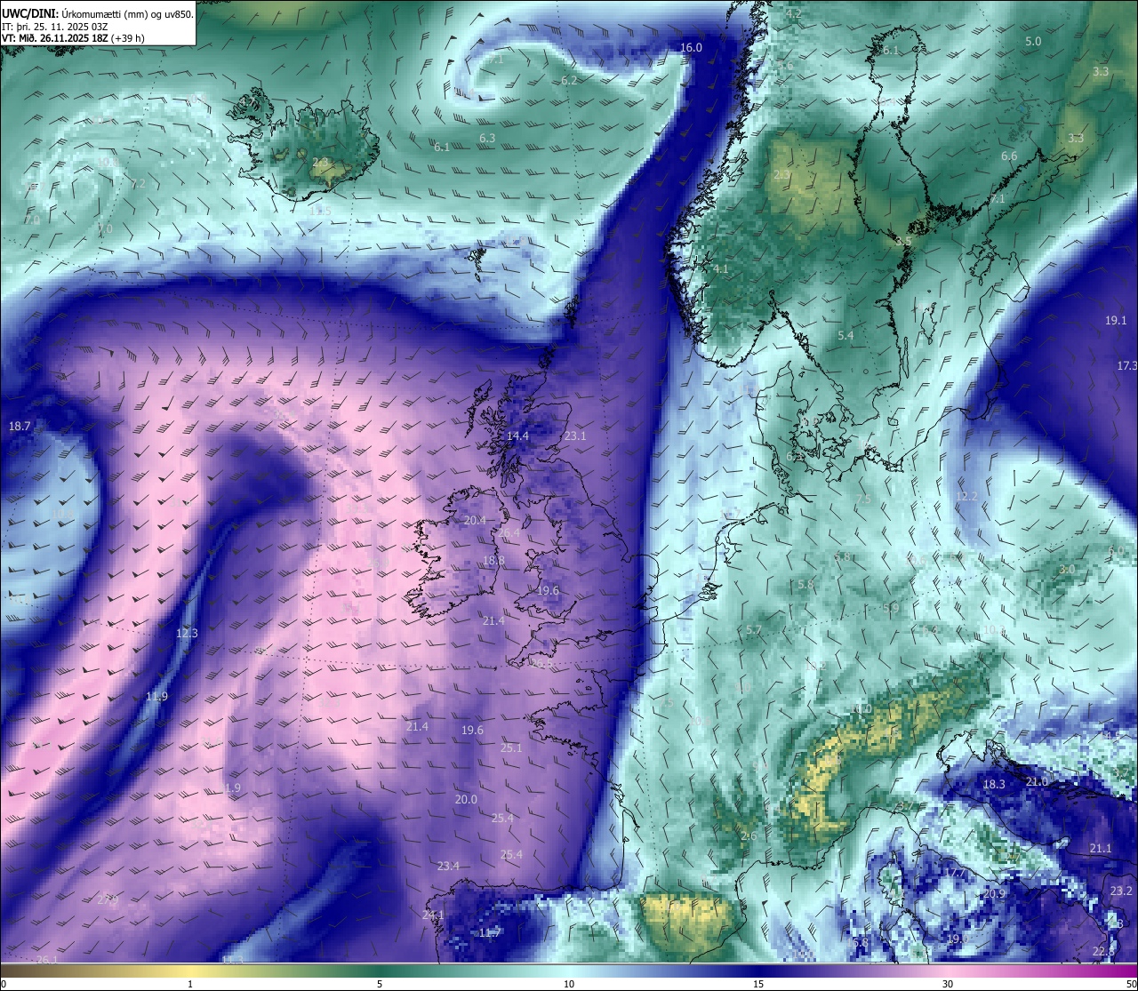Click the 25.1 value off Brittany
The height and width of the screenshot is (991, 1138).
tap(511, 748)
